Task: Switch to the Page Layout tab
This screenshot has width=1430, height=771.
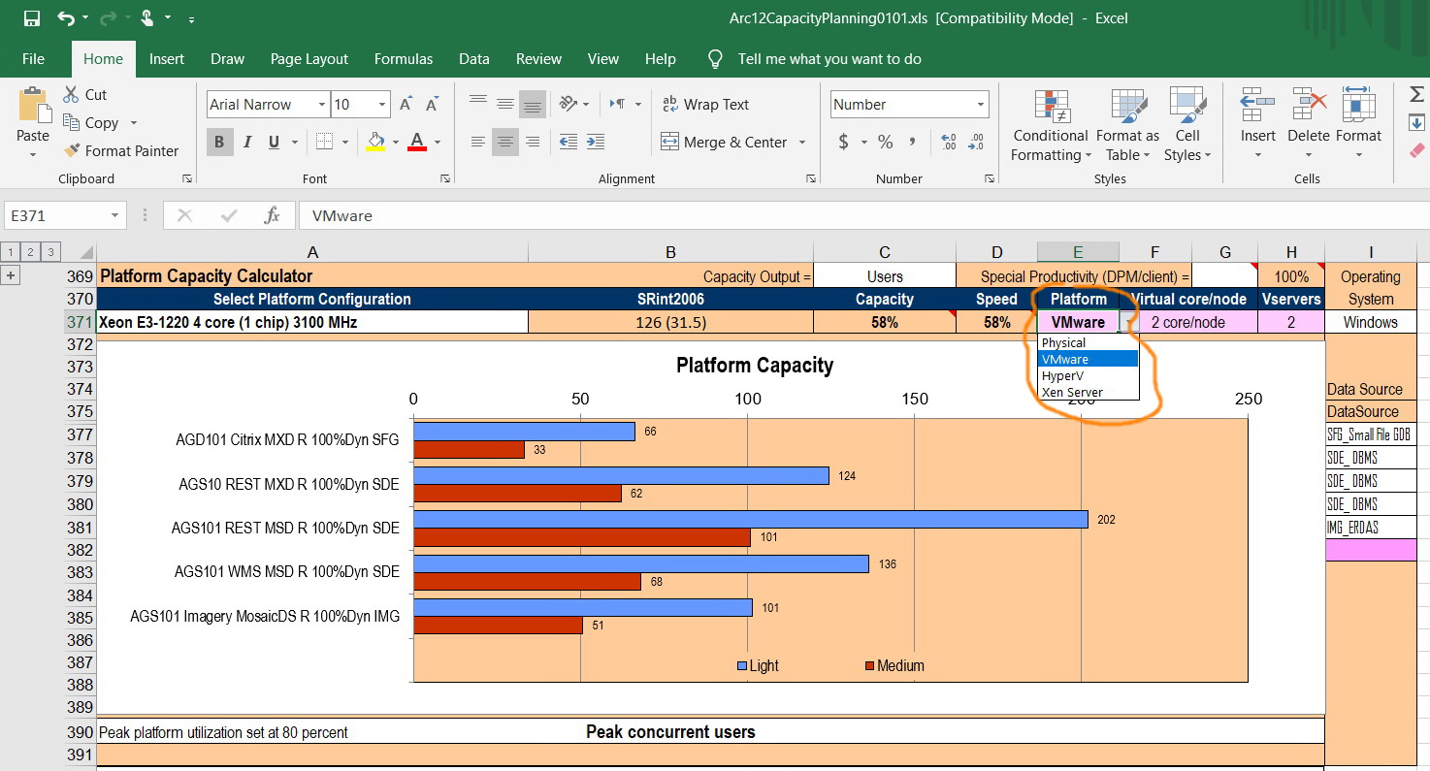Action: (x=309, y=59)
